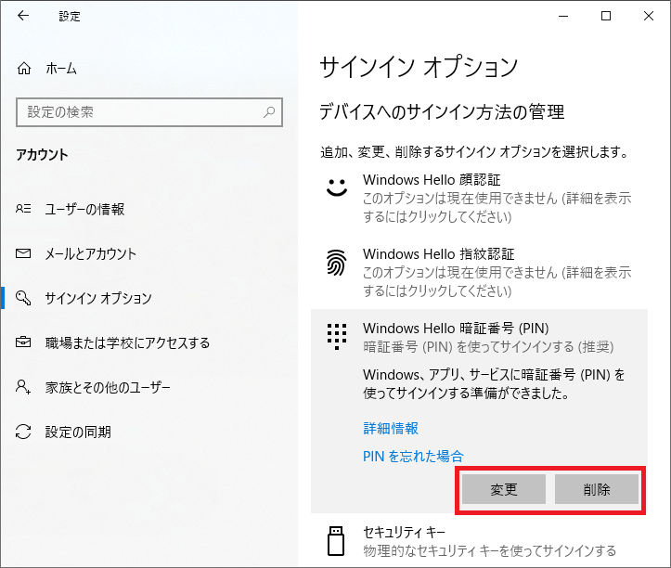Viewport: 671px width, 568px height.
Task: Focus the 設定の検索 search box
Action: (149, 112)
